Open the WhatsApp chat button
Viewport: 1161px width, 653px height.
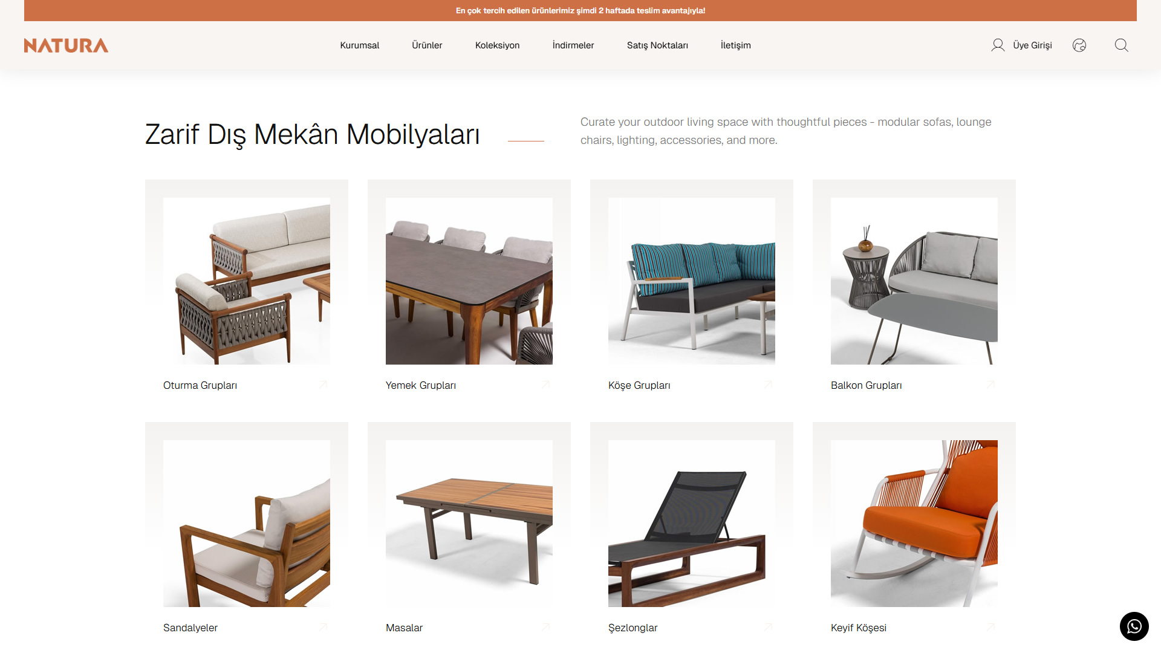point(1134,626)
